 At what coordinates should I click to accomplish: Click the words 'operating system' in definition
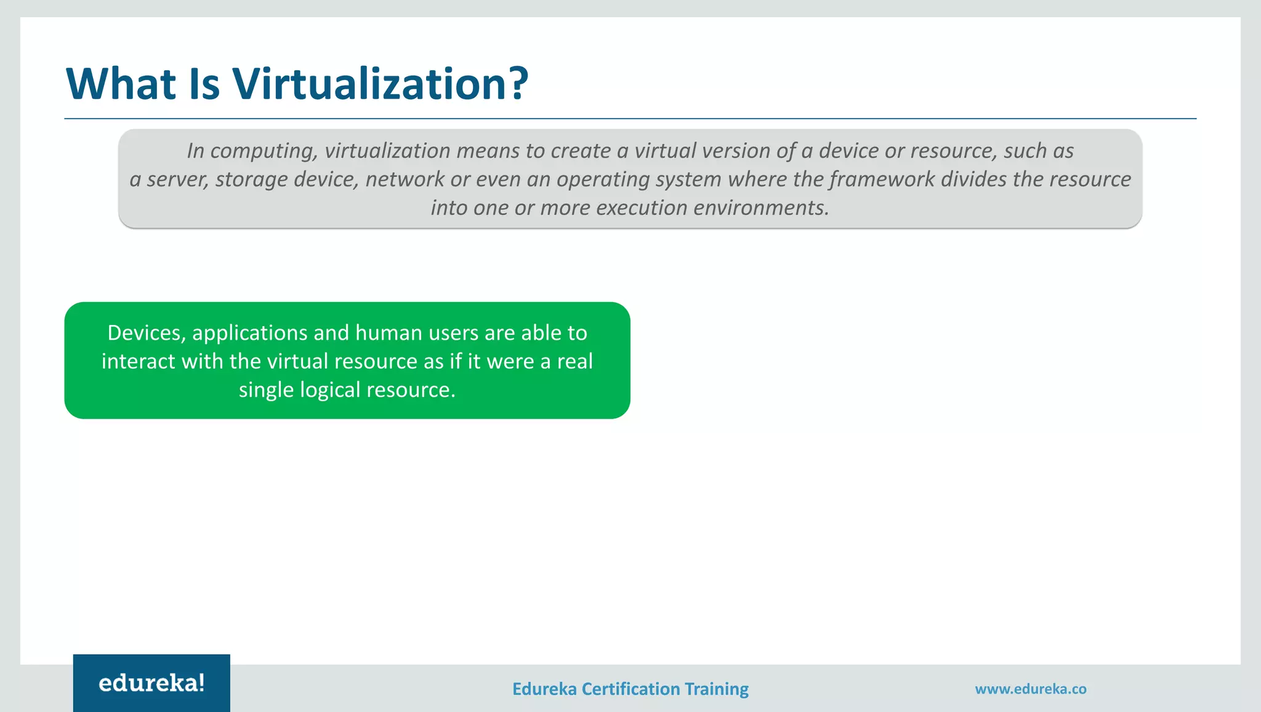[639, 179]
